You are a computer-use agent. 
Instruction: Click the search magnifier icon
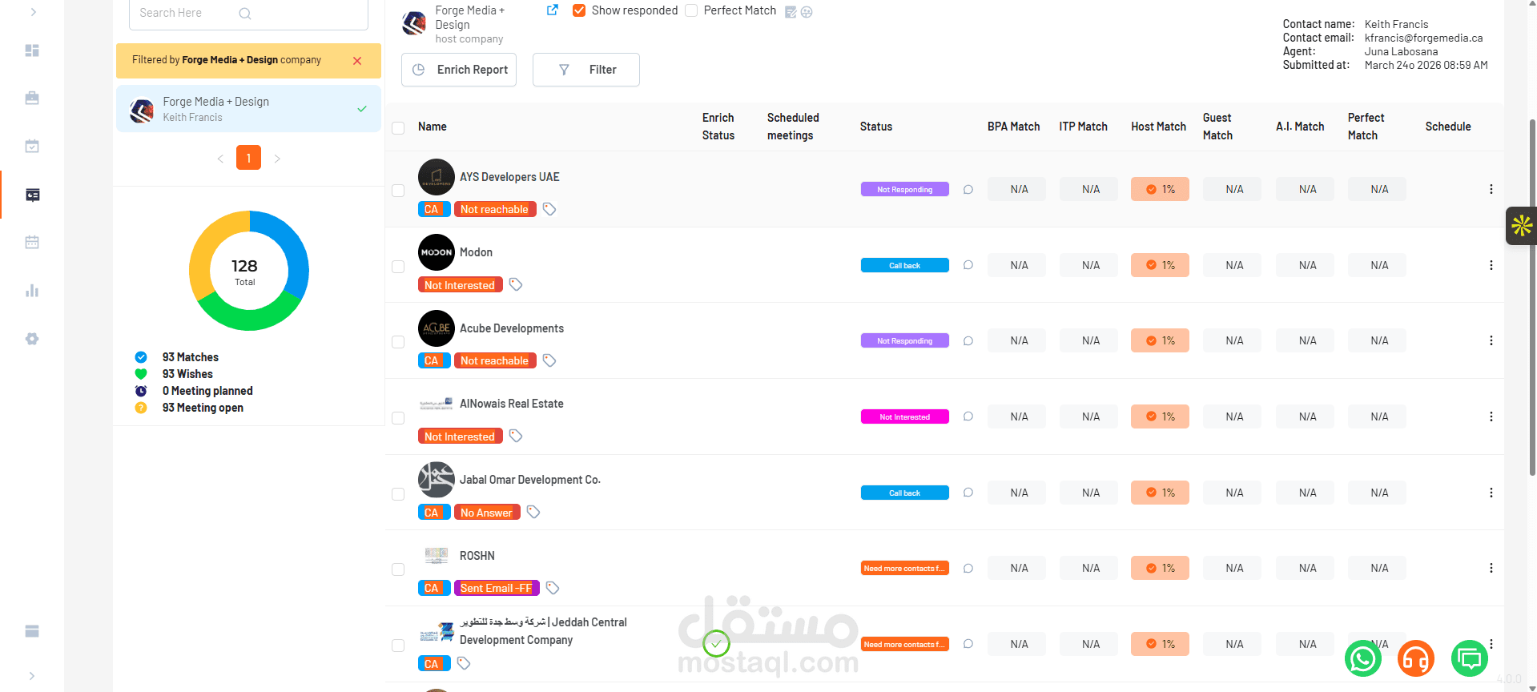[245, 13]
